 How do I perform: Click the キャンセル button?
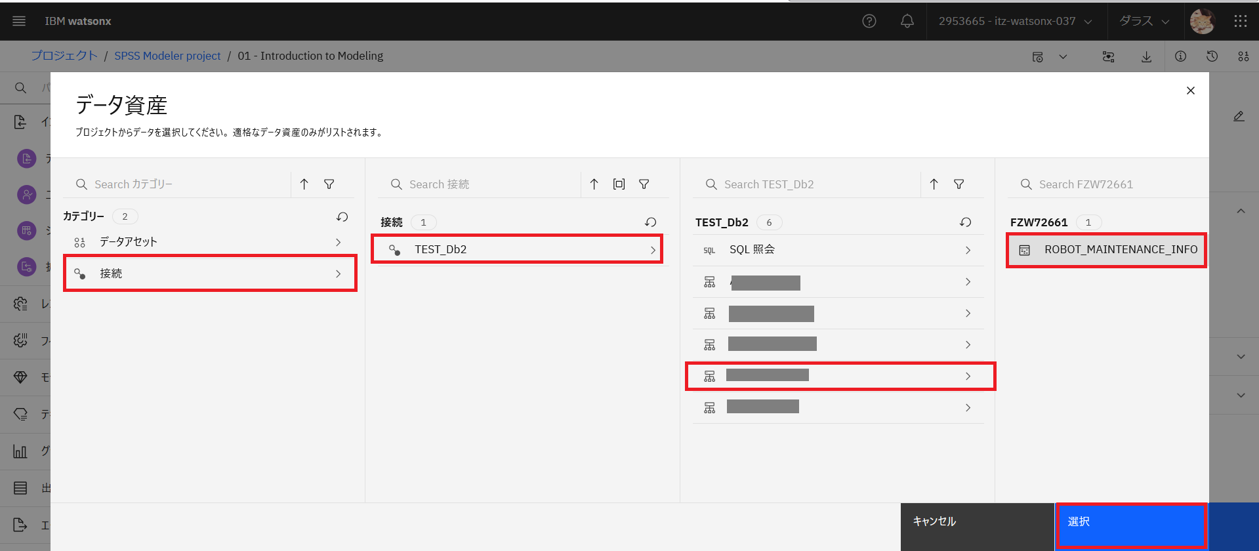pyautogui.click(x=978, y=527)
